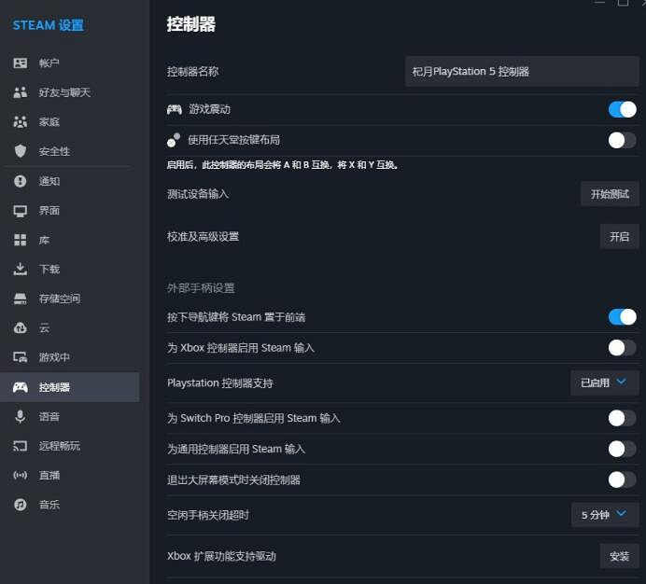
Task: Select 库 in the sidebar
Action: (44, 240)
